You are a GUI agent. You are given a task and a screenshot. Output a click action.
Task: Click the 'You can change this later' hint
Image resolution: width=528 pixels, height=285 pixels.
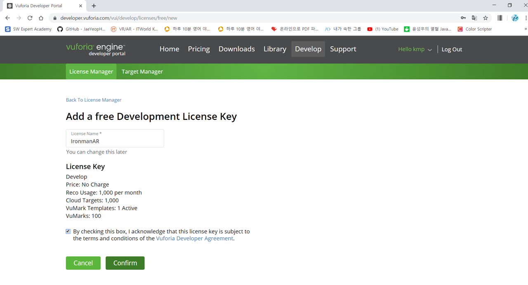(97, 152)
